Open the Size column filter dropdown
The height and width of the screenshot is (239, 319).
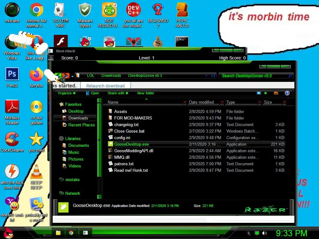click(x=284, y=102)
